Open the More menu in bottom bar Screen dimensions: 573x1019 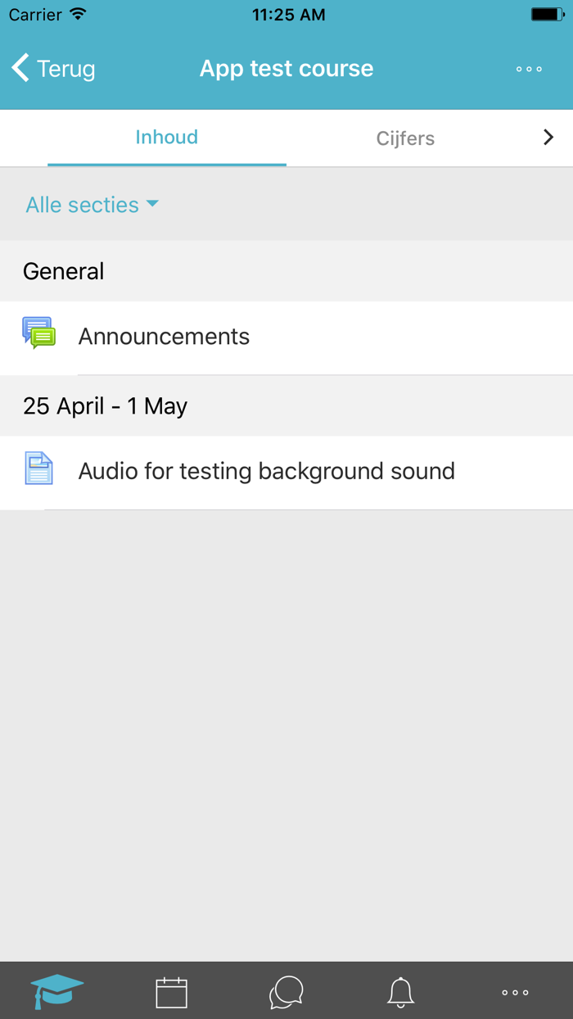(515, 992)
